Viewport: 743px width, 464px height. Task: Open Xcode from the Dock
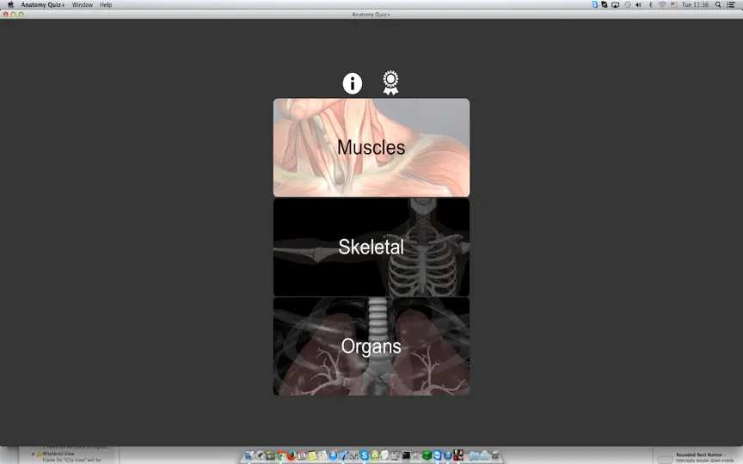point(343,455)
